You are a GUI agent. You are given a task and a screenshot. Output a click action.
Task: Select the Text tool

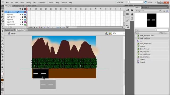click(2, 31)
